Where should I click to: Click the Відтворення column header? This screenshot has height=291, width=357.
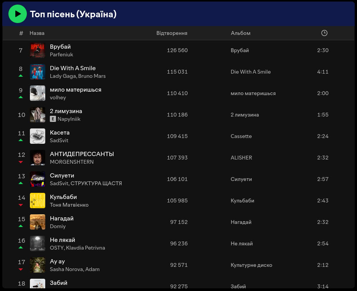(x=172, y=33)
